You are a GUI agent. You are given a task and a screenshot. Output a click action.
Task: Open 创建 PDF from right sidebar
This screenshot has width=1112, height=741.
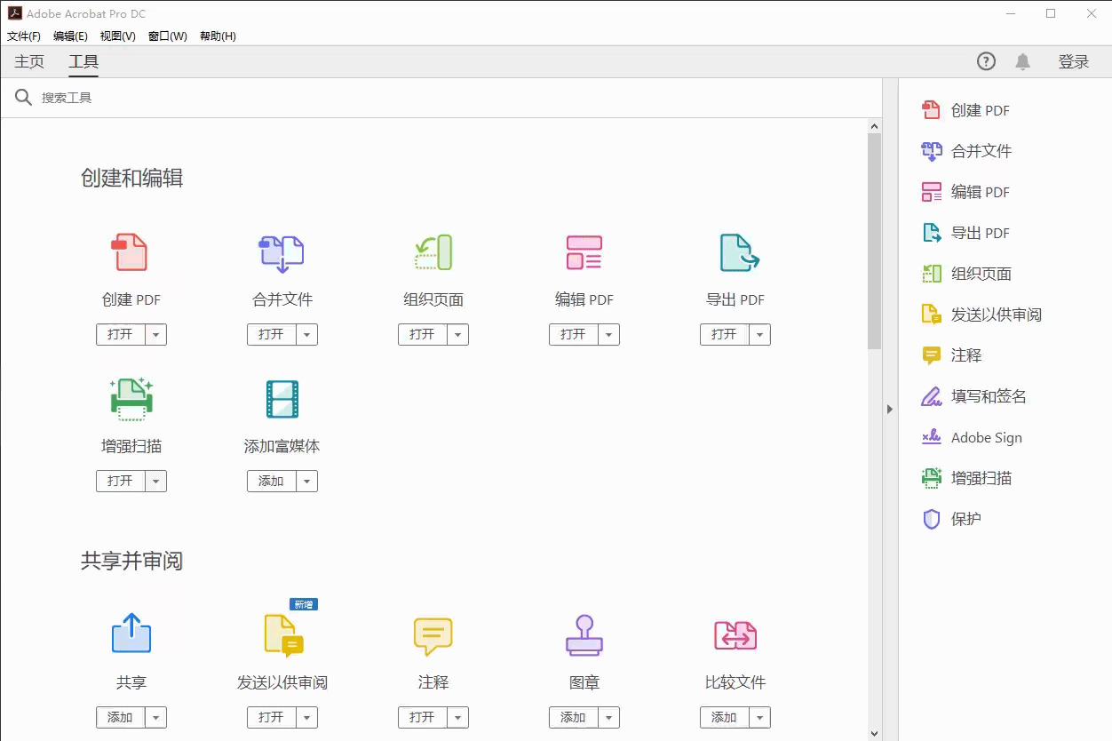pos(965,110)
